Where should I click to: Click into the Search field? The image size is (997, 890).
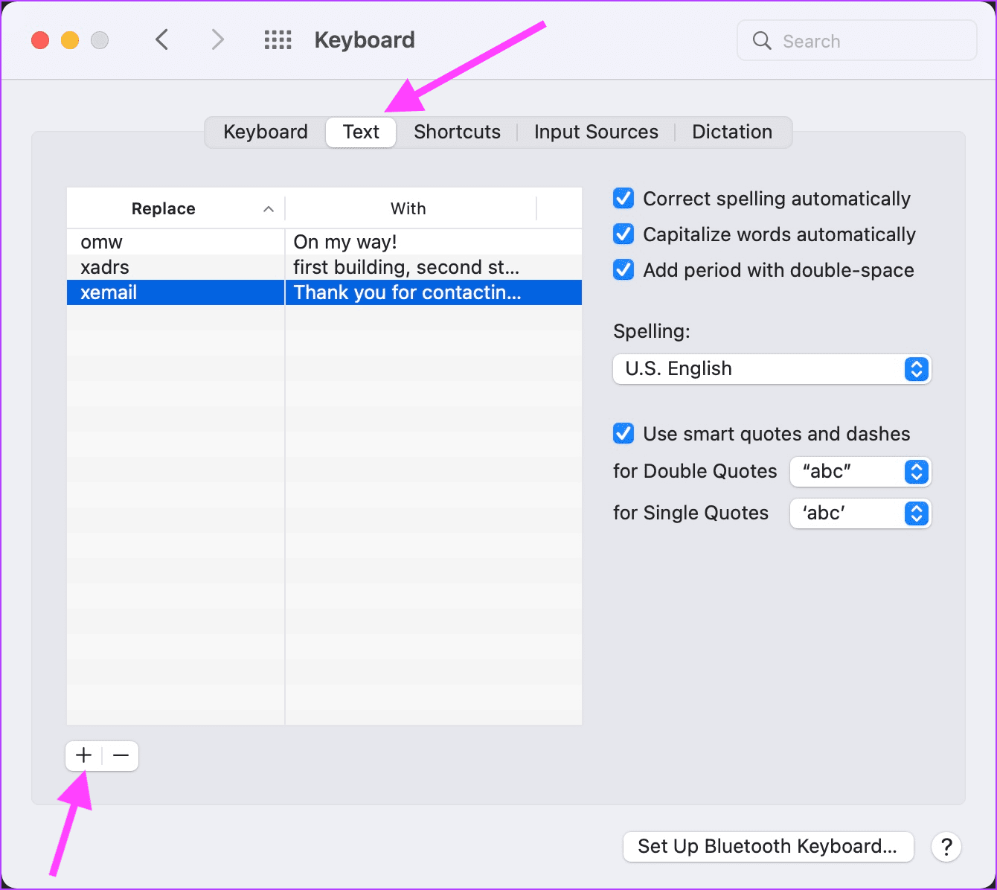pos(856,40)
